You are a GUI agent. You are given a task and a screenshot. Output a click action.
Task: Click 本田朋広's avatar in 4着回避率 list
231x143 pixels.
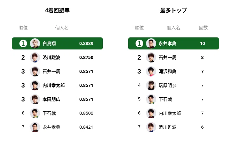pyautogui.click(x=35, y=99)
